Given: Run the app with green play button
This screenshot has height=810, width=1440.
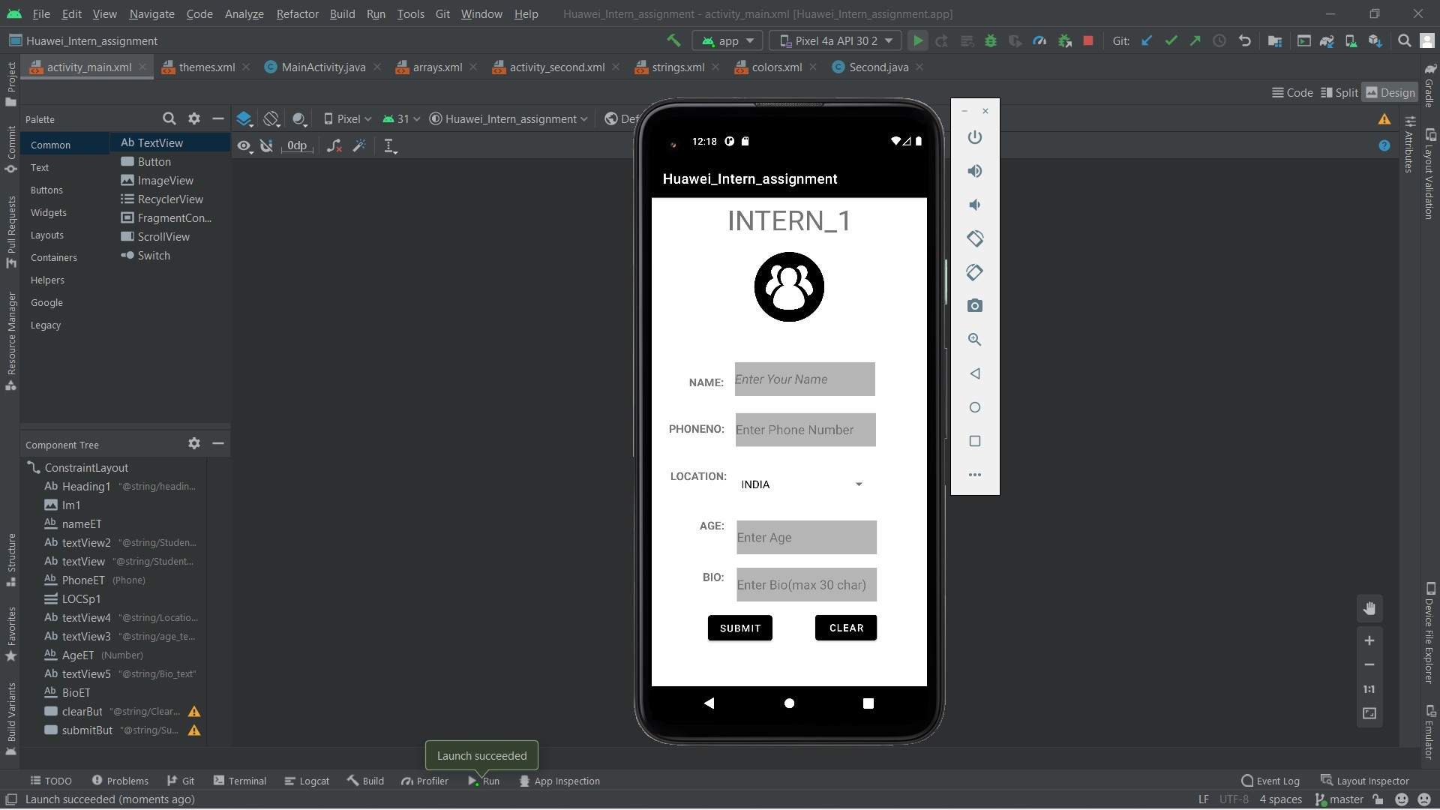Looking at the screenshot, I should [917, 41].
